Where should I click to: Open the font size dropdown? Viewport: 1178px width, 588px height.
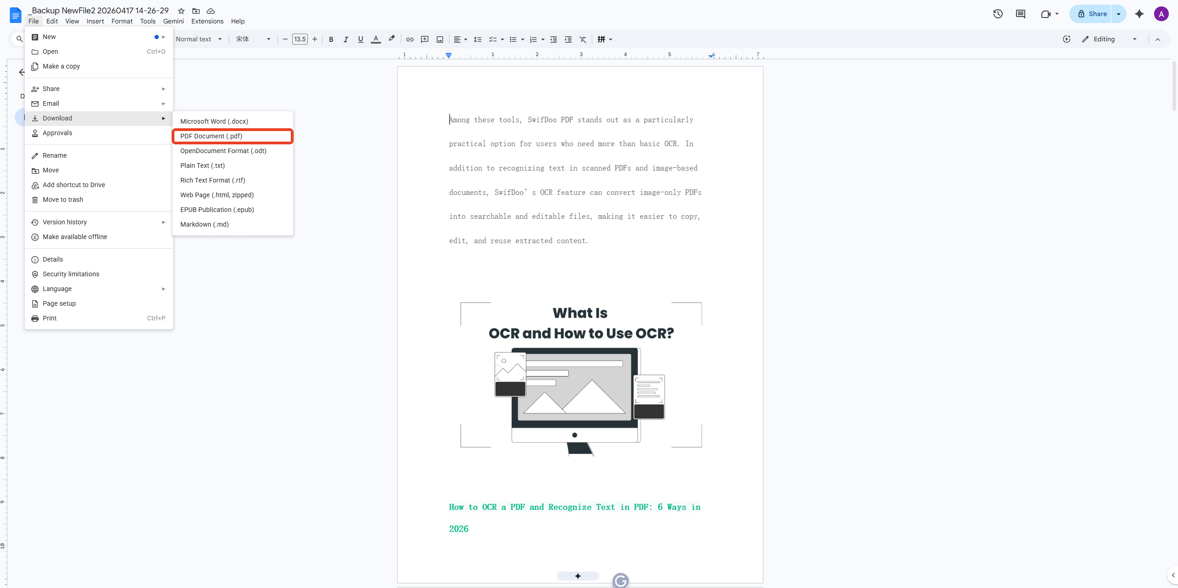[300, 39]
